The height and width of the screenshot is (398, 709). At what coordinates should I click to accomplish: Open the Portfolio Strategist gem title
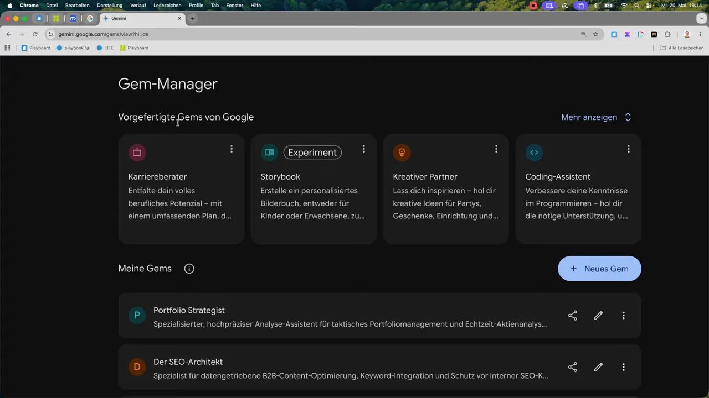click(x=189, y=311)
